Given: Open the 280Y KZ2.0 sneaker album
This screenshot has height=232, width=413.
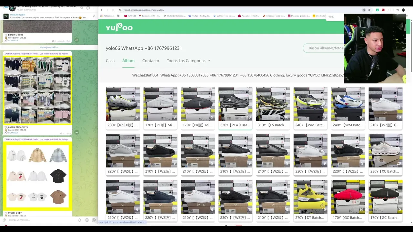Looking at the screenshot, I should pyautogui.click(x=123, y=108).
